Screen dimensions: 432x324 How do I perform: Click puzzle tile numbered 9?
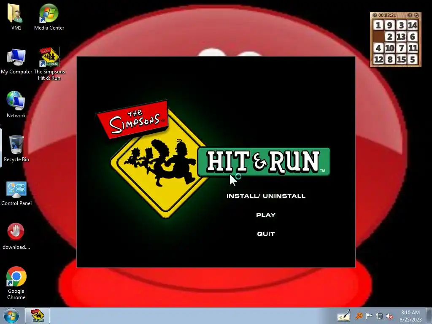[x=390, y=25]
